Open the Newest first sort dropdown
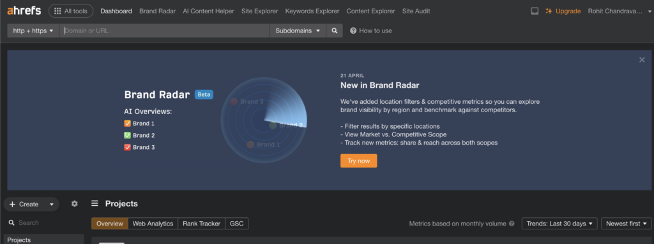The width and height of the screenshot is (654, 244). point(626,224)
